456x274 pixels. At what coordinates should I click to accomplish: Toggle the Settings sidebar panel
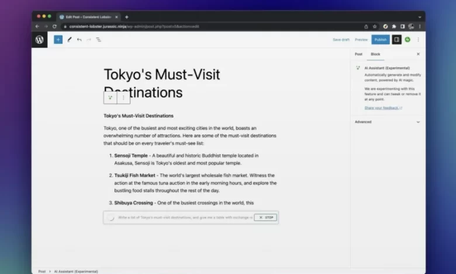[x=397, y=40]
